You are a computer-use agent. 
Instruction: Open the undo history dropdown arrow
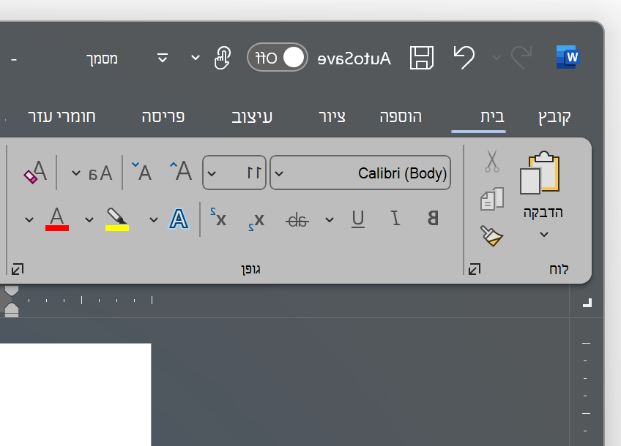pyautogui.click(x=496, y=58)
